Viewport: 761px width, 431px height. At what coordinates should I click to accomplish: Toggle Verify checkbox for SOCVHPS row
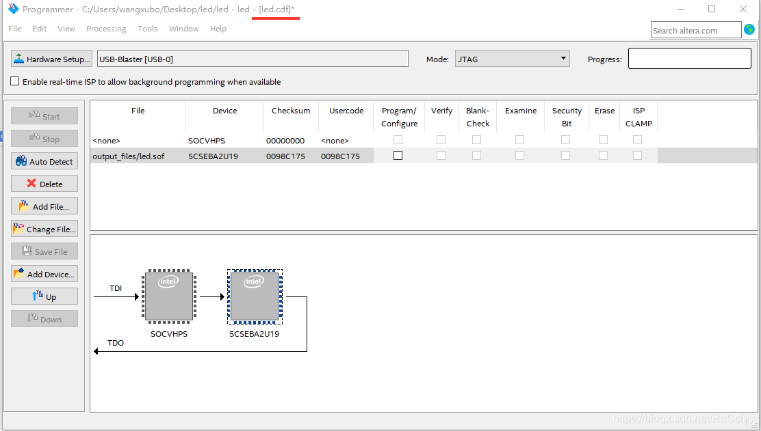click(441, 139)
